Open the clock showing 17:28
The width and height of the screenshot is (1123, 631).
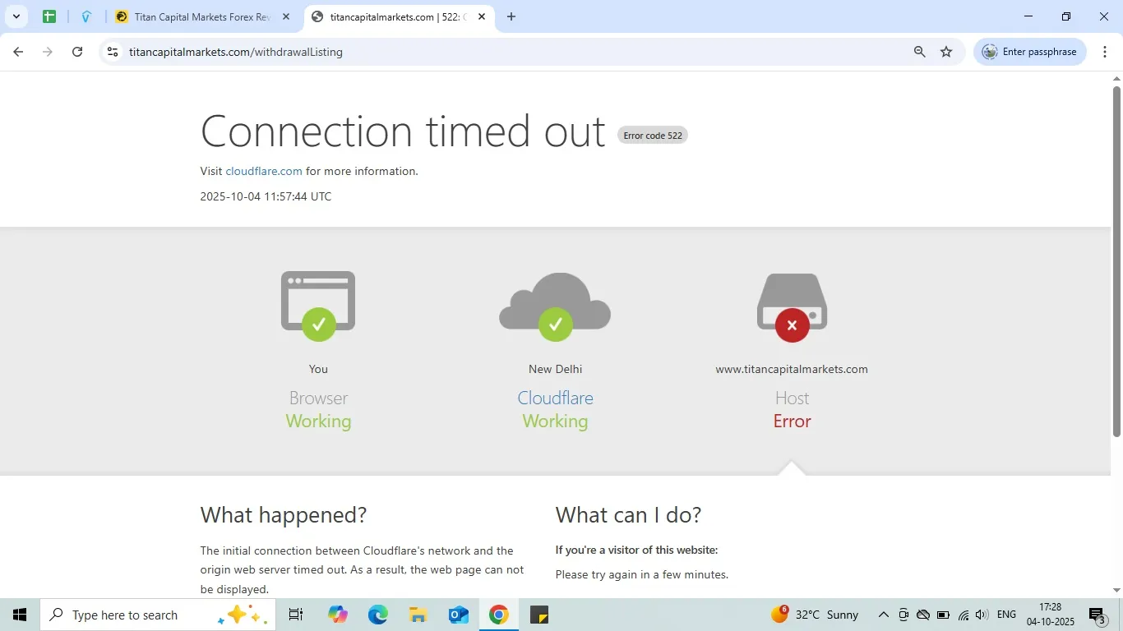coord(1050,615)
